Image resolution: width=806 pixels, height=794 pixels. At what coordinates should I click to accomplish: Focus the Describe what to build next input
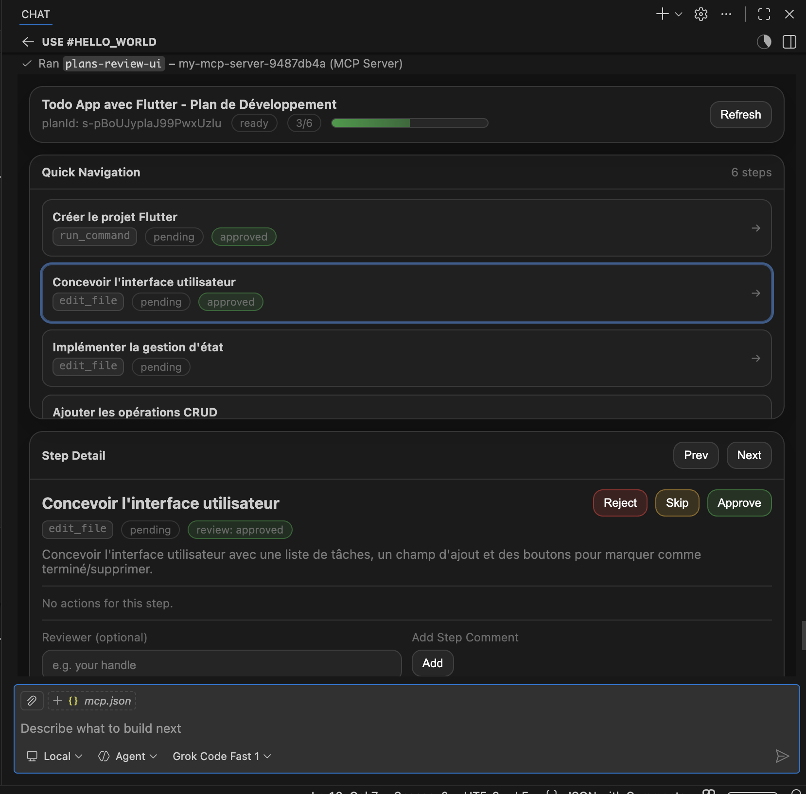406,728
